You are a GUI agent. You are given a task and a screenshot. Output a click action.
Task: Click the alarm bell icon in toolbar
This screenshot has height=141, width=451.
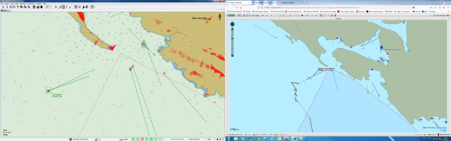pyautogui.click(x=42, y=7)
